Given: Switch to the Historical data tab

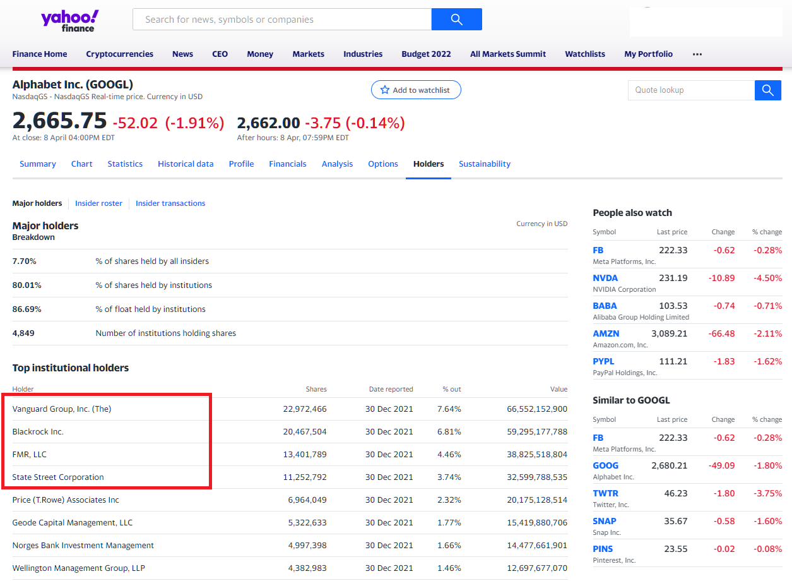Looking at the screenshot, I should tap(186, 164).
